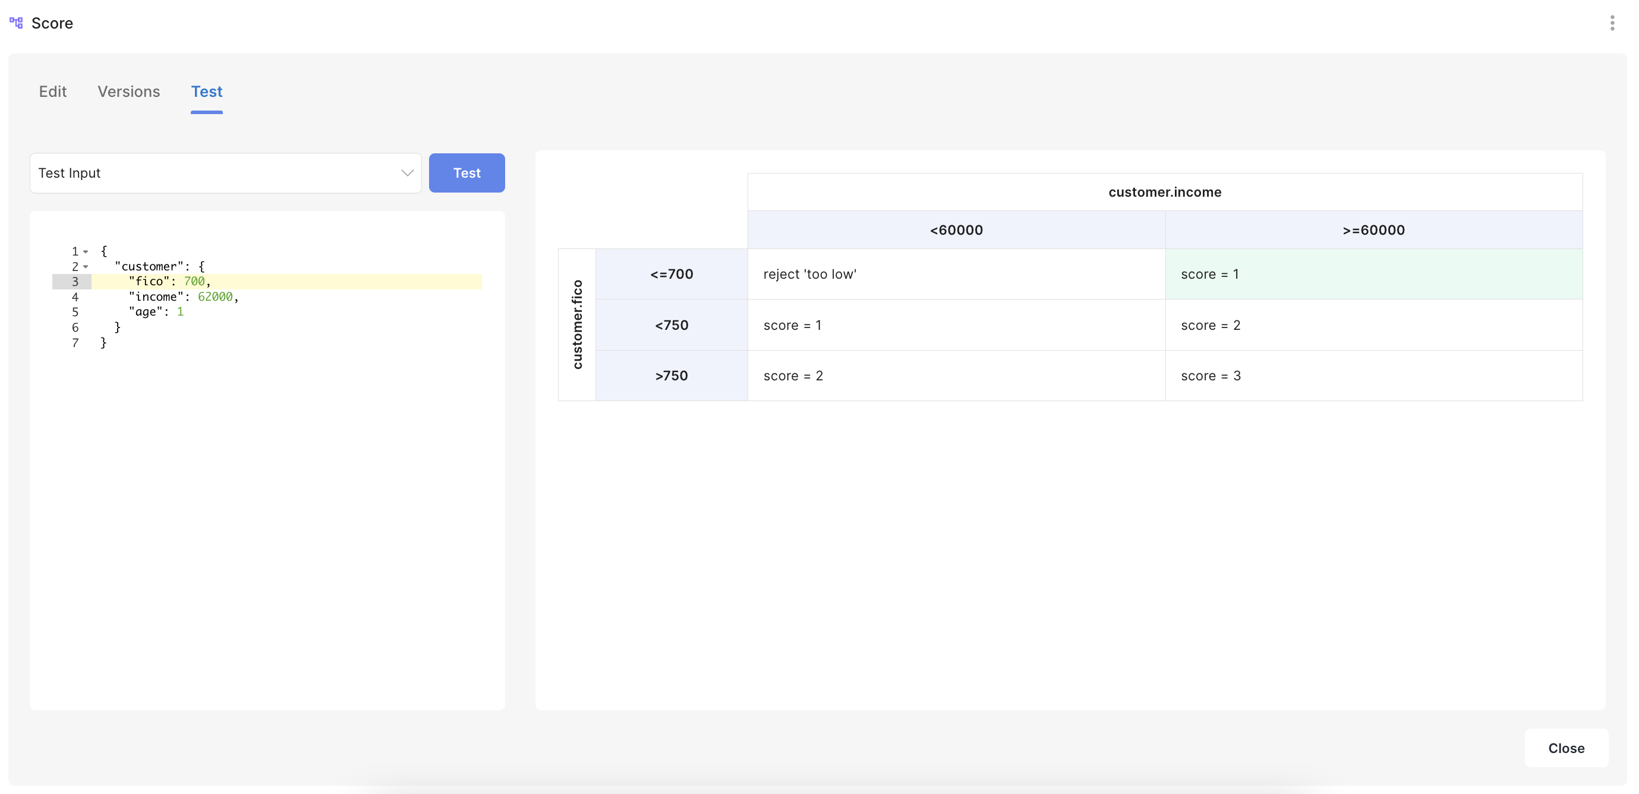Click the age line in JSON editor
Image resolution: width=1639 pixels, height=794 pixels.
coord(156,312)
